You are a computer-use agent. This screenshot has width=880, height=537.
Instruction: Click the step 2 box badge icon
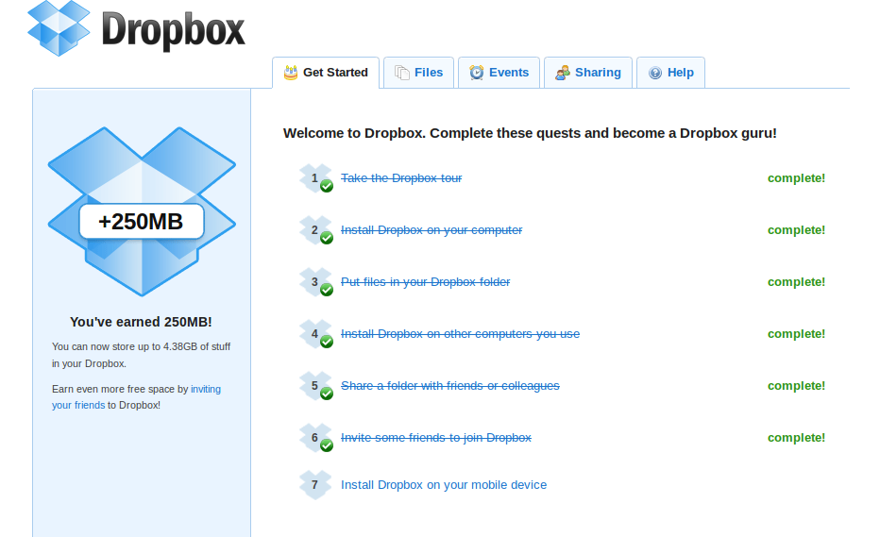coord(316,230)
